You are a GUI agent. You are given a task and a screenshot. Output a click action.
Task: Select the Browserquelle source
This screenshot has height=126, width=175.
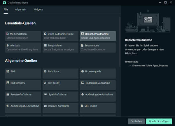click(98, 73)
